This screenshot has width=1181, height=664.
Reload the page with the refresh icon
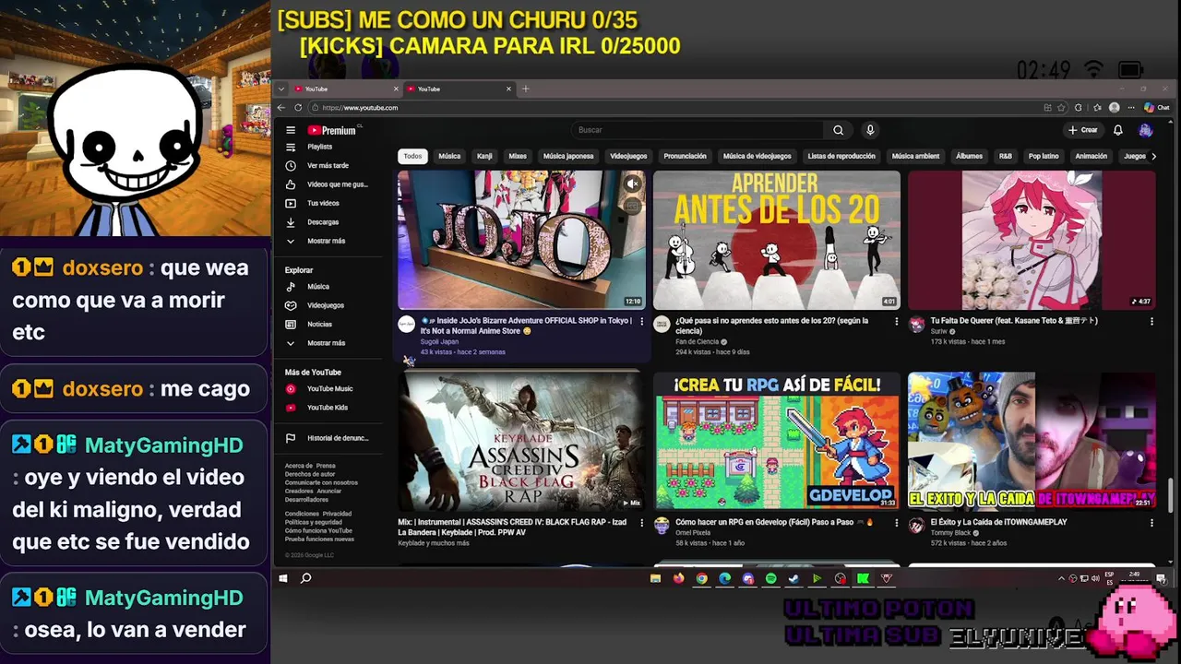297,108
